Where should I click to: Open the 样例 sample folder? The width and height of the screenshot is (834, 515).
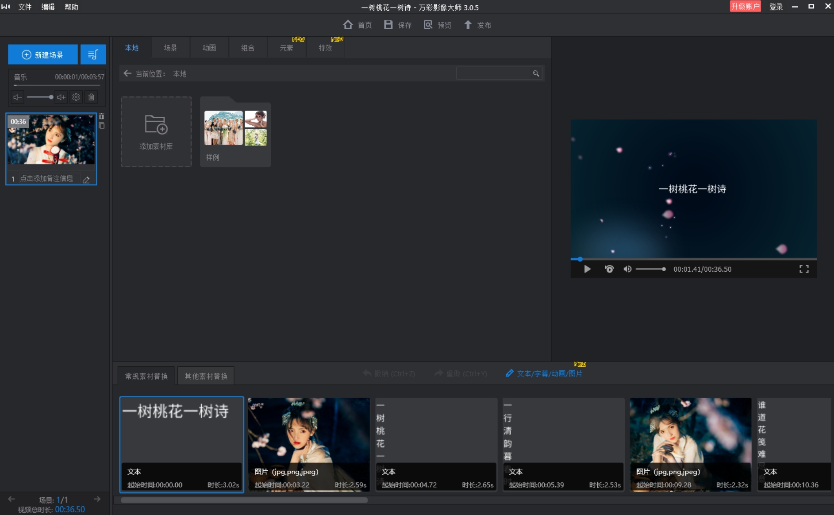tap(235, 133)
